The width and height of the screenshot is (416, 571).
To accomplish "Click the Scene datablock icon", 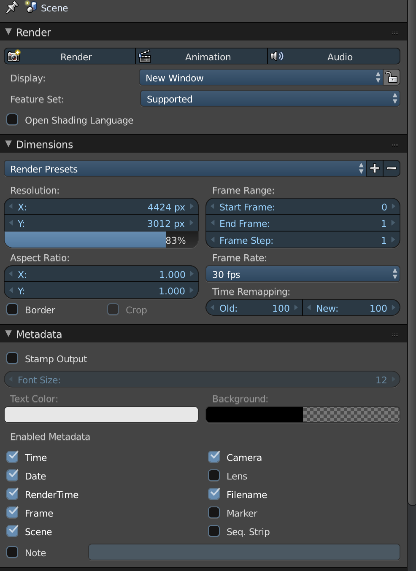I will (x=31, y=7).
